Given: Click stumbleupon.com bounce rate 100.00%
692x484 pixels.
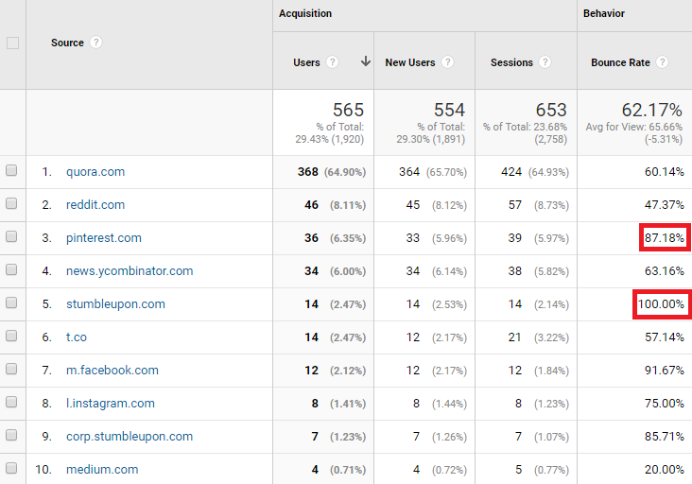Looking at the screenshot, I should click(661, 304).
